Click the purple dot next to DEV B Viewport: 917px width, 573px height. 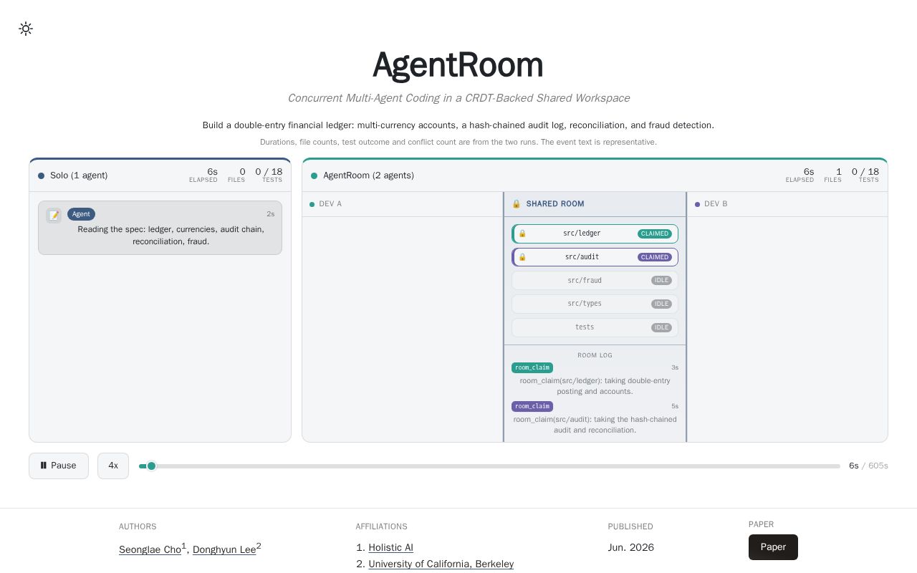click(697, 205)
